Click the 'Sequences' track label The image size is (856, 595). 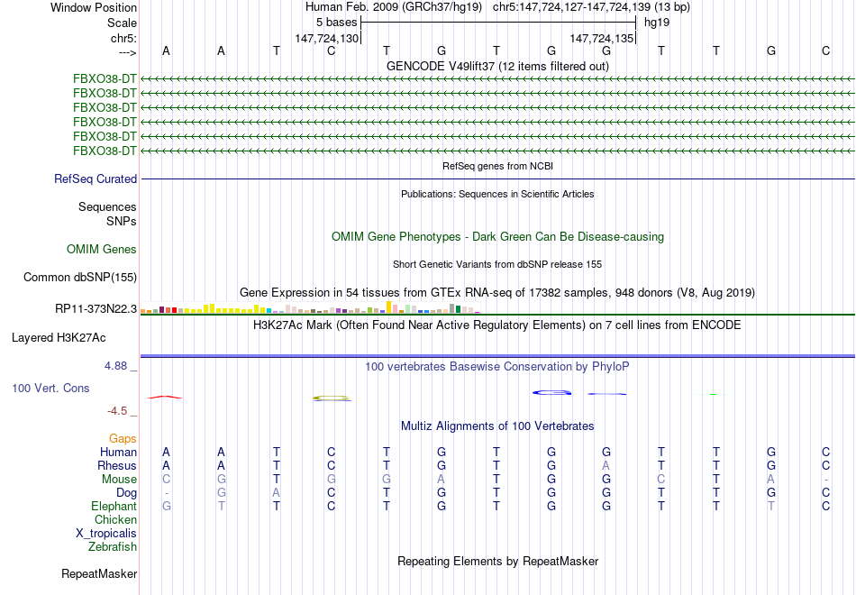107,206
